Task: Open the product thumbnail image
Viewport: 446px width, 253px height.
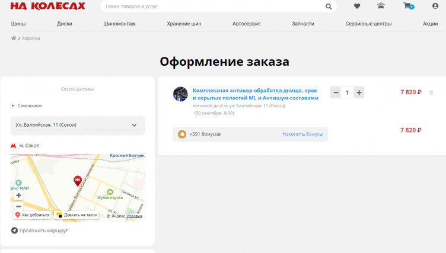Action: click(x=180, y=94)
